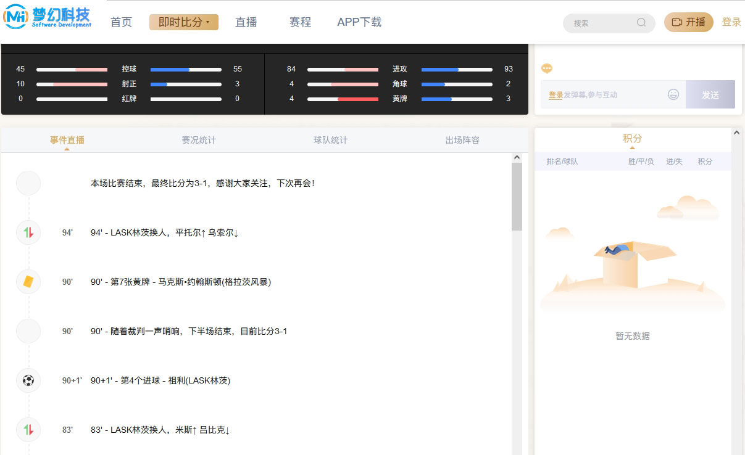This screenshot has width=745, height=455.
Task: Click the 94' substitution arrows icon
Action: pos(28,232)
